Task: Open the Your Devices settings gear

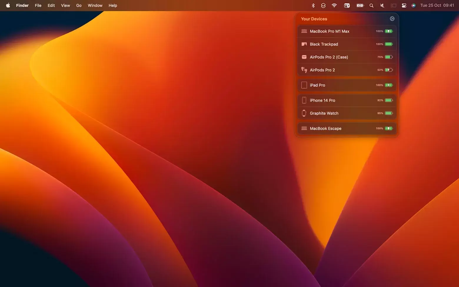Action: pyautogui.click(x=392, y=19)
